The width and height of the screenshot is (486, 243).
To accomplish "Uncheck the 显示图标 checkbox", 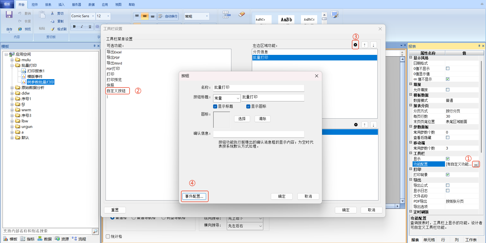I will (x=248, y=106).
